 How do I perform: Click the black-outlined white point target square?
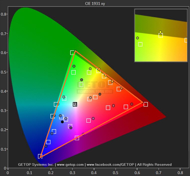(75, 104)
